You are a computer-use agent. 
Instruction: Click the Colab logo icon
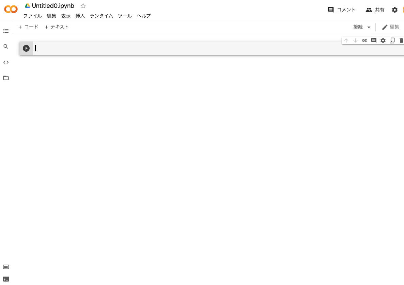pyautogui.click(x=11, y=9)
